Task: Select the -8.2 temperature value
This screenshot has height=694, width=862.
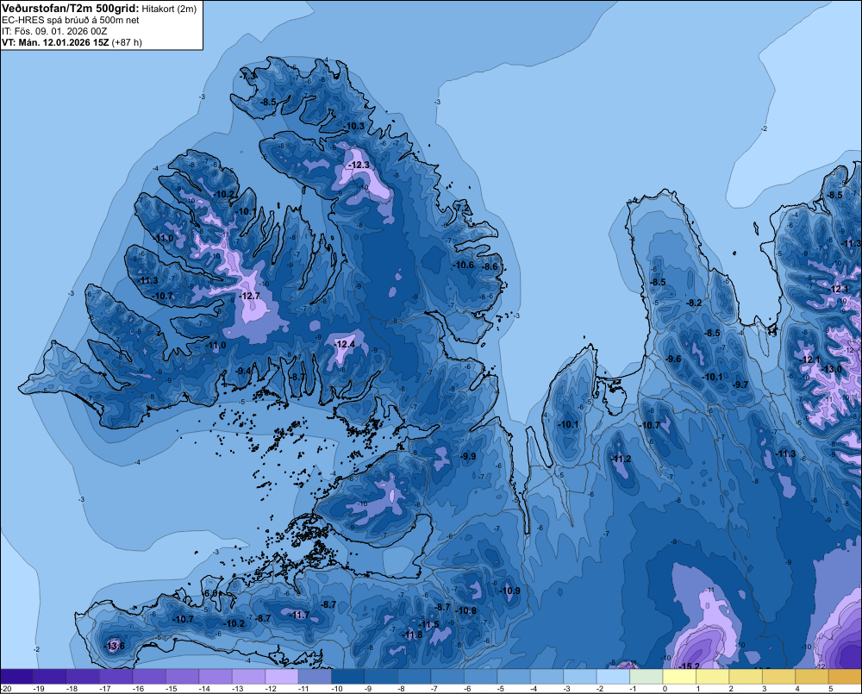Action: point(695,303)
